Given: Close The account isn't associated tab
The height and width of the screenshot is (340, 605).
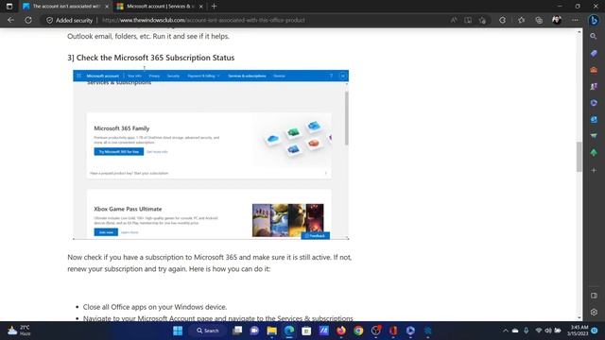Looking at the screenshot, I should pos(107,7).
